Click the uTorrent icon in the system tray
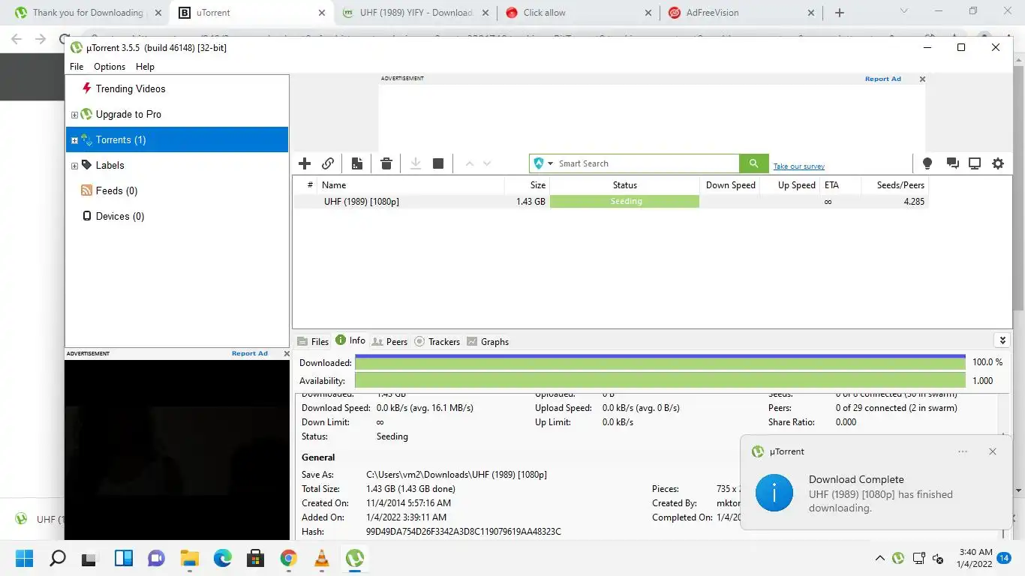Viewport: 1025px width, 576px height. [x=898, y=558]
